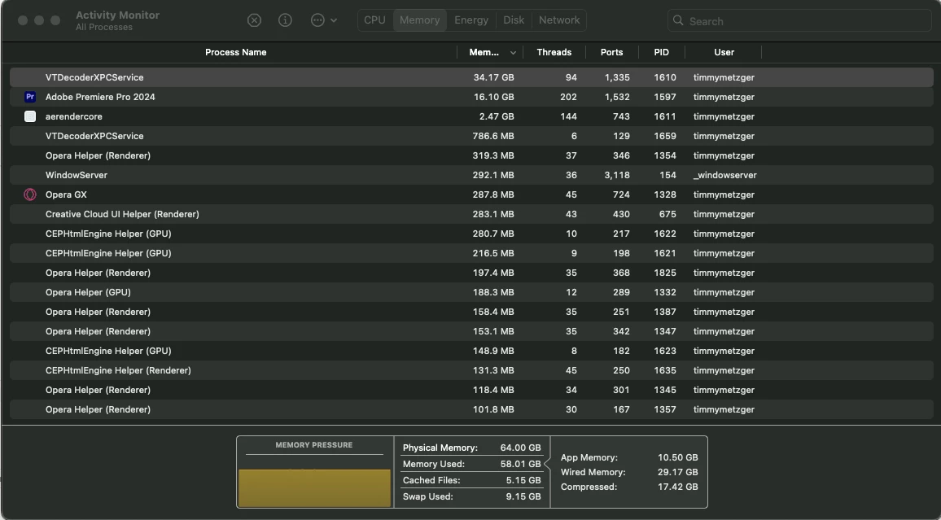Click the Adobe Premiere Pro icon
The width and height of the screenshot is (941, 520).
[30, 97]
